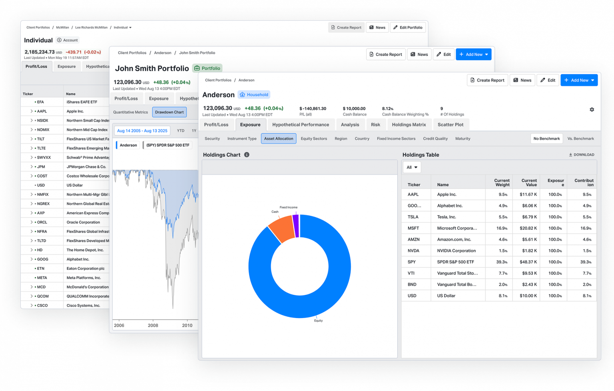The image size is (614, 391).
Task: Click the Profit/Loss tab in John Smith window
Action: (x=126, y=99)
